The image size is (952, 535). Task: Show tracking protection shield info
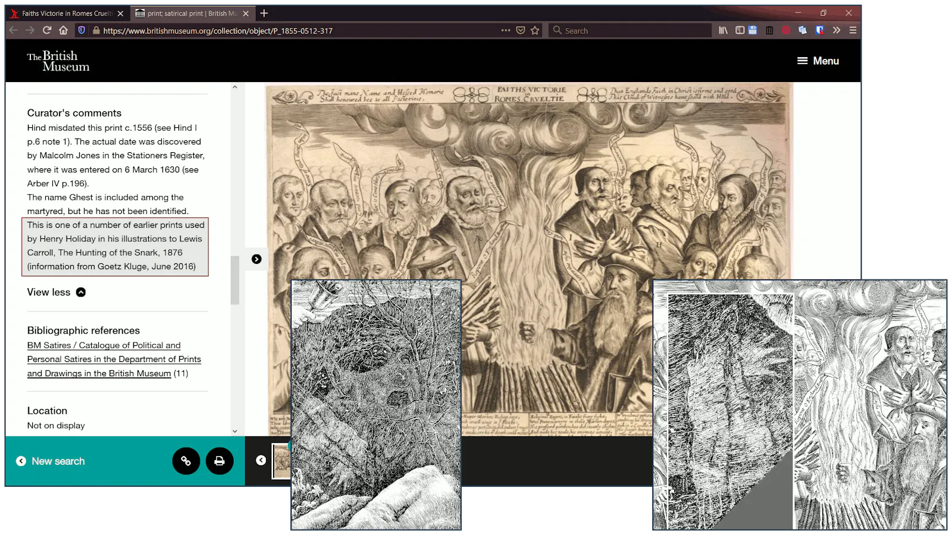coord(82,30)
